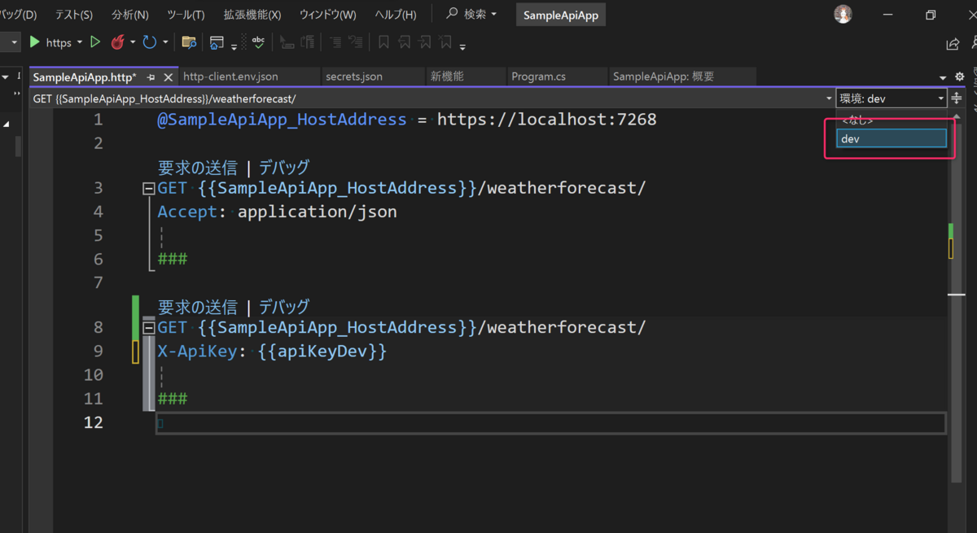Open the https launch profile dropdown arrow
Image resolution: width=977 pixels, height=533 pixels.
click(x=80, y=42)
